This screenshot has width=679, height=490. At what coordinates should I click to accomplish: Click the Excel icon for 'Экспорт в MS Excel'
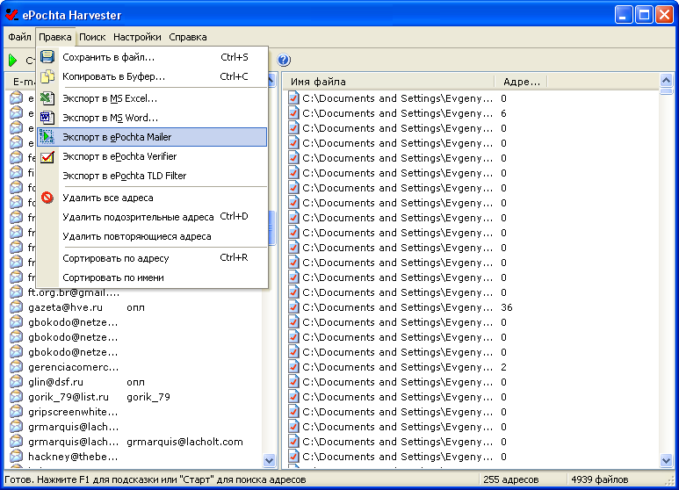[x=47, y=98]
